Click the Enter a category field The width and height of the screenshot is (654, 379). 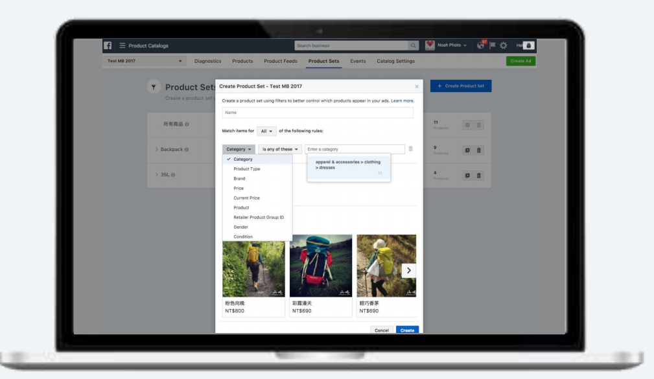point(355,149)
